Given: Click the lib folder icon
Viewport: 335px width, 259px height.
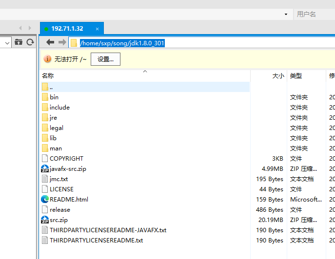Looking at the screenshot, I should (x=45, y=138).
